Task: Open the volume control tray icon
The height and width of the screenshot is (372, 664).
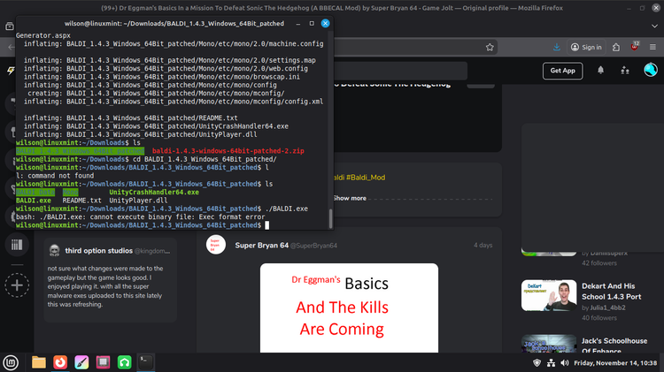Action: [565, 362]
